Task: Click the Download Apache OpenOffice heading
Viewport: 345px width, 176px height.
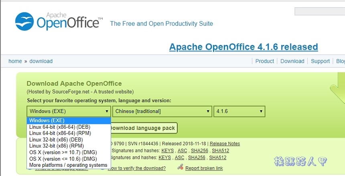Action: coord(74,84)
